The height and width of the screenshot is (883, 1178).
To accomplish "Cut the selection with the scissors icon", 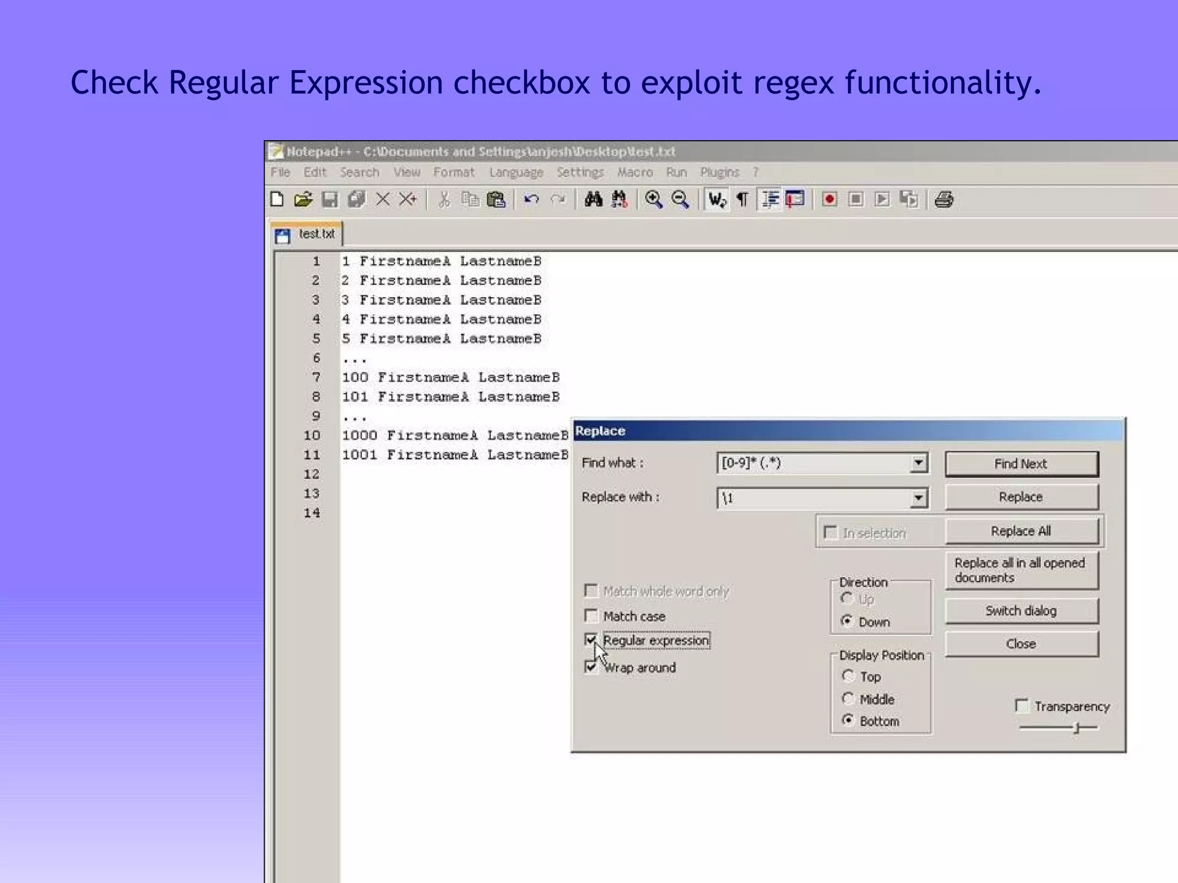I will click(443, 199).
